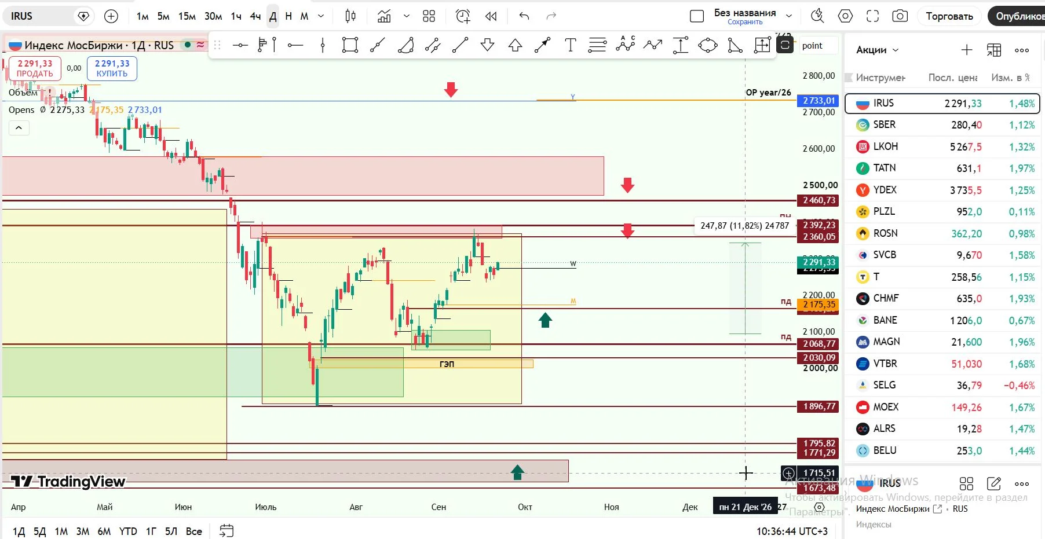Open the chart type candles icon
Image resolution: width=1045 pixels, height=539 pixels.
[350, 16]
